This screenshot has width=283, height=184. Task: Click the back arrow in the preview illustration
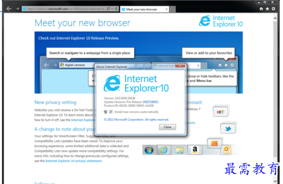tap(46, 65)
